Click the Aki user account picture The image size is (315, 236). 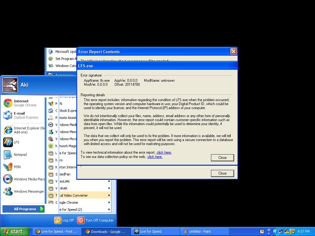(x=10, y=85)
